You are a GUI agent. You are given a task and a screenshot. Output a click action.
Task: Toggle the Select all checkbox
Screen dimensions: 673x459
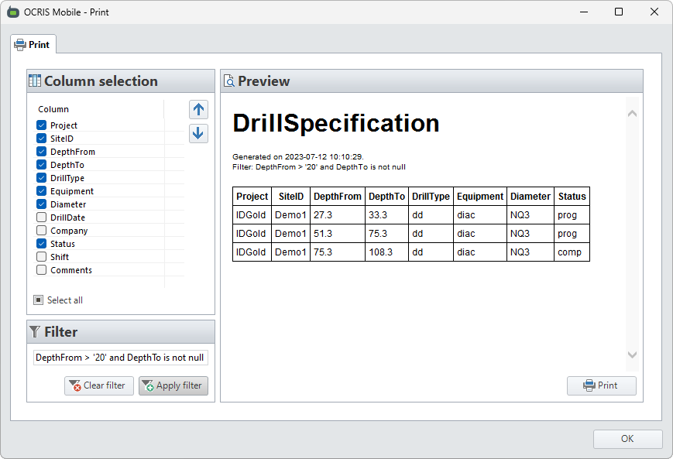(x=39, y=300)
